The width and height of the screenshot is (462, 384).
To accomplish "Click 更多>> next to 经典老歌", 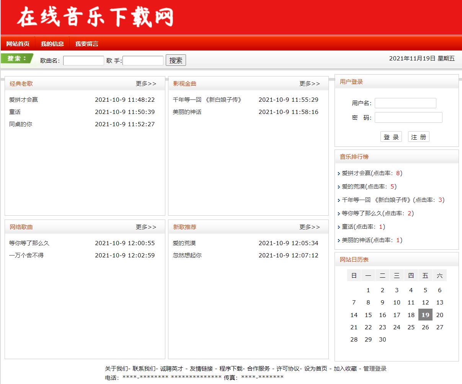I will (x=146, y=83).
